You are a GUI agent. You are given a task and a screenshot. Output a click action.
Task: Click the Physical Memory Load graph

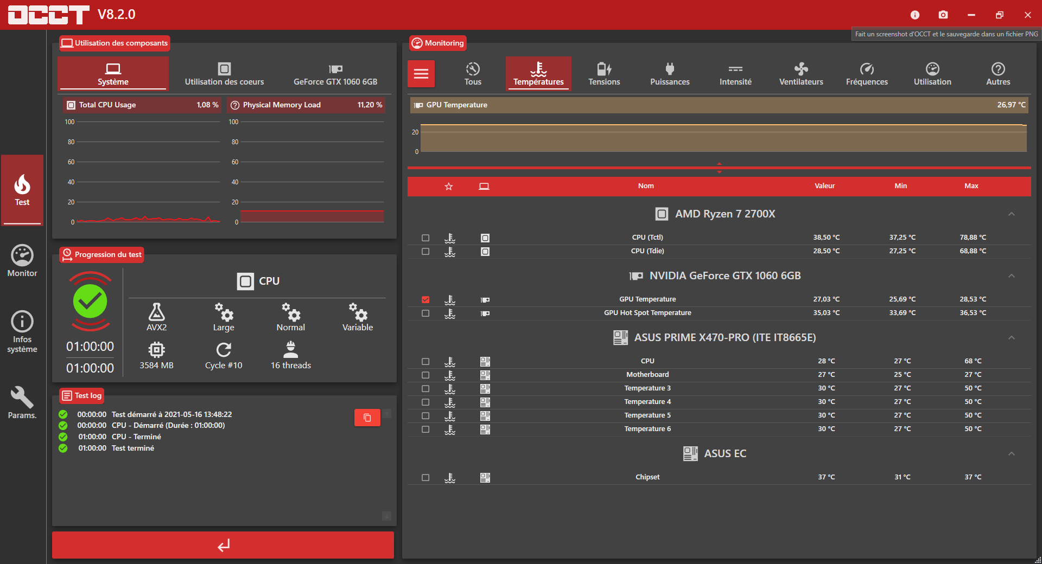(306, 172)
